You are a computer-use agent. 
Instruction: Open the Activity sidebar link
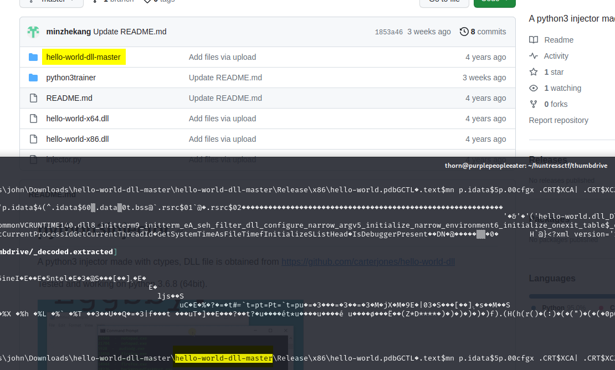[x=556, y=56]
